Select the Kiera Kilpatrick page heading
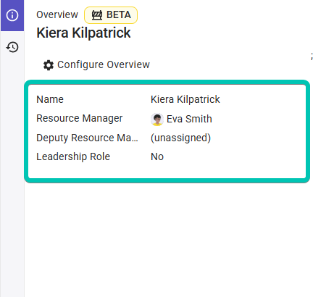The height and width of the screenshot is (297, 313). tap(83, 33)
